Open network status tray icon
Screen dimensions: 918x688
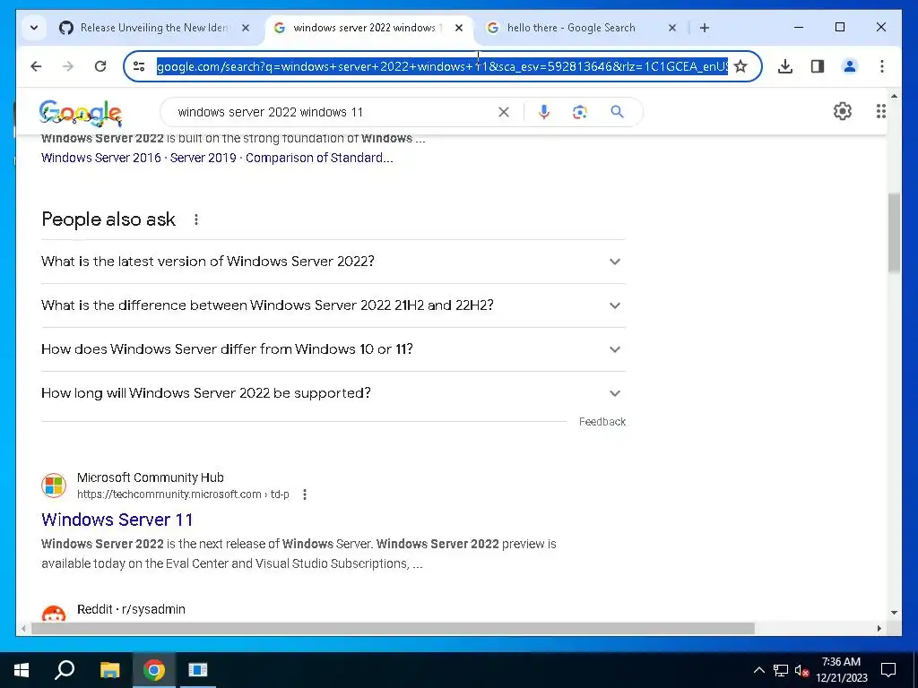(781, 670)
